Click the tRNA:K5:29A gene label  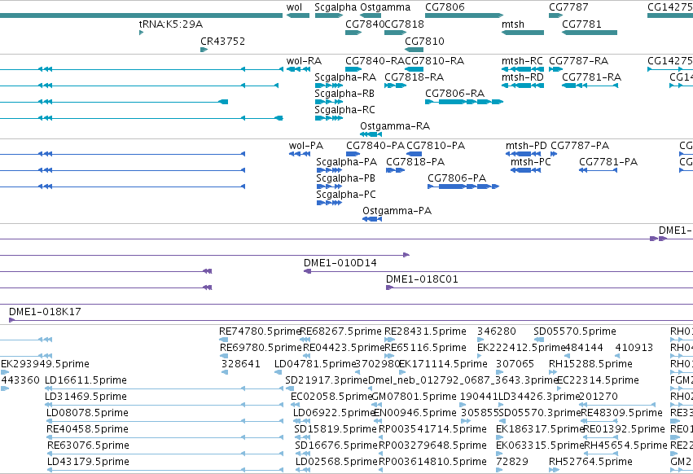click(170, 24)
